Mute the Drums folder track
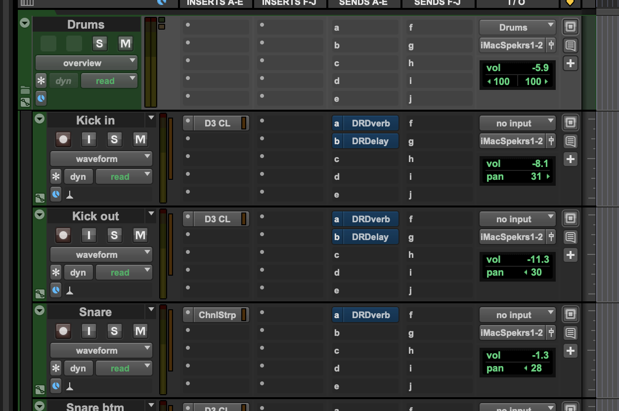The height and width of the screenshot is (411, 619). 126,43
